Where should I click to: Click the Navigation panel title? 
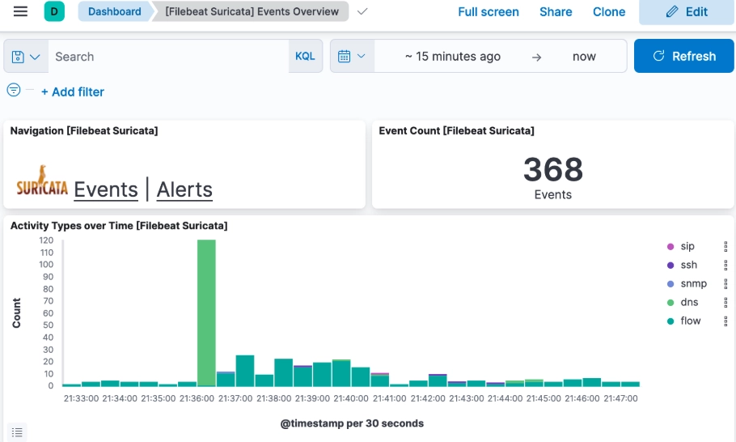(84, 131)
